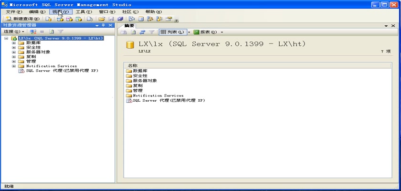Expand the Notification Services tree node
The width and height of the screenshot is (401, 191).
[14, 66]
